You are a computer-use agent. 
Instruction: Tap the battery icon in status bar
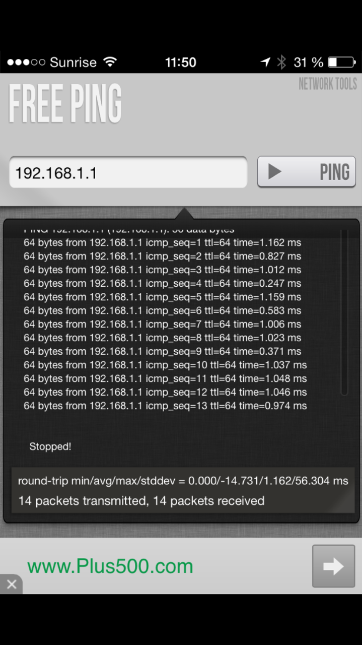[x=342, y=62]
